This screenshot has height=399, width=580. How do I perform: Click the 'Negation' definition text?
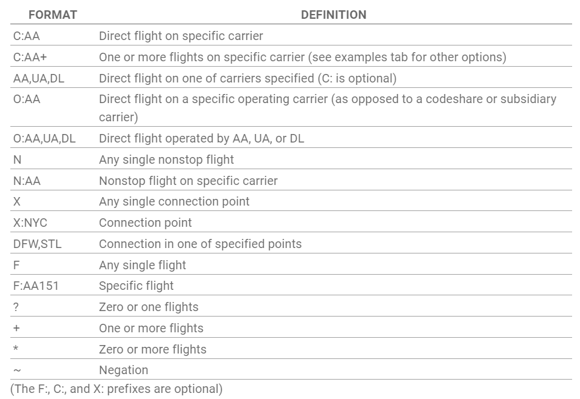point(123,370)
